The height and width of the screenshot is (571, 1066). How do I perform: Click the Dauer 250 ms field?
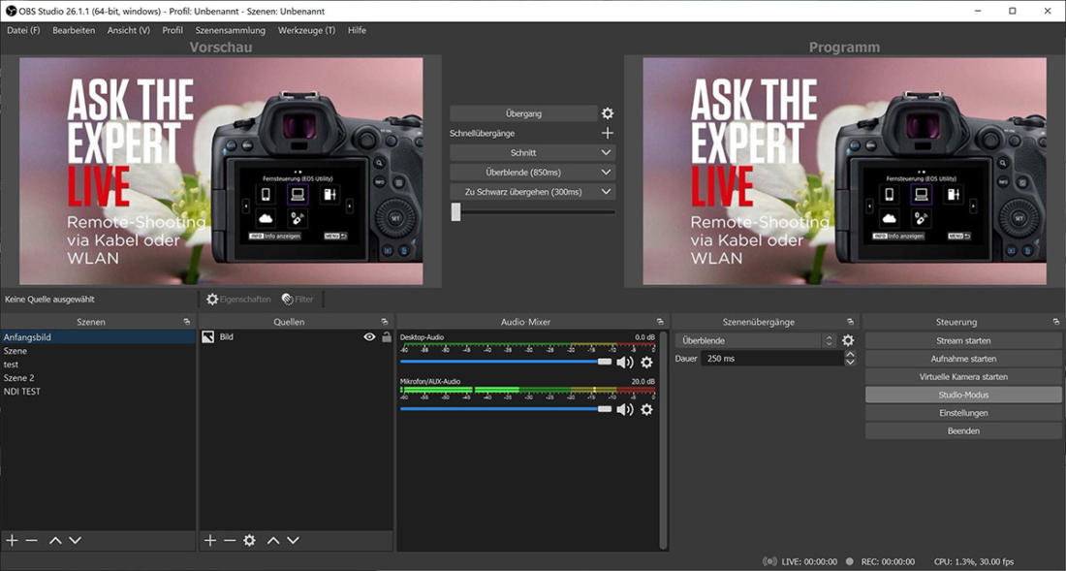point(772,359)
